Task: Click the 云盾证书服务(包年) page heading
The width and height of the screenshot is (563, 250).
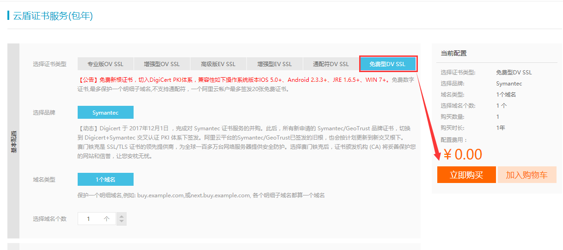Action: click(53, 16)
